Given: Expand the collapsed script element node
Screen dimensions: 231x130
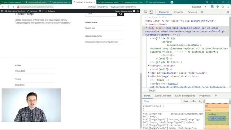Looking at the screenshot, I should (x=149, y=66).
